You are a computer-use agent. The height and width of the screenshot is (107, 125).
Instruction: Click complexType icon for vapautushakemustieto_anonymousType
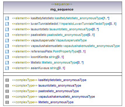tap(7, 97)
